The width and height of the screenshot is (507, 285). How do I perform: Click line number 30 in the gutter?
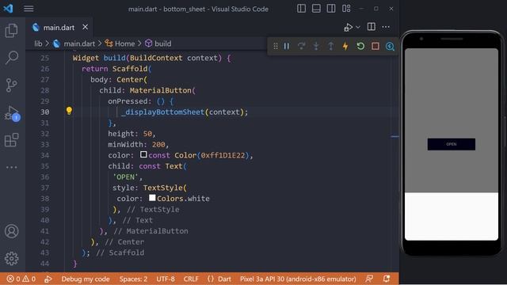(45, 112)
